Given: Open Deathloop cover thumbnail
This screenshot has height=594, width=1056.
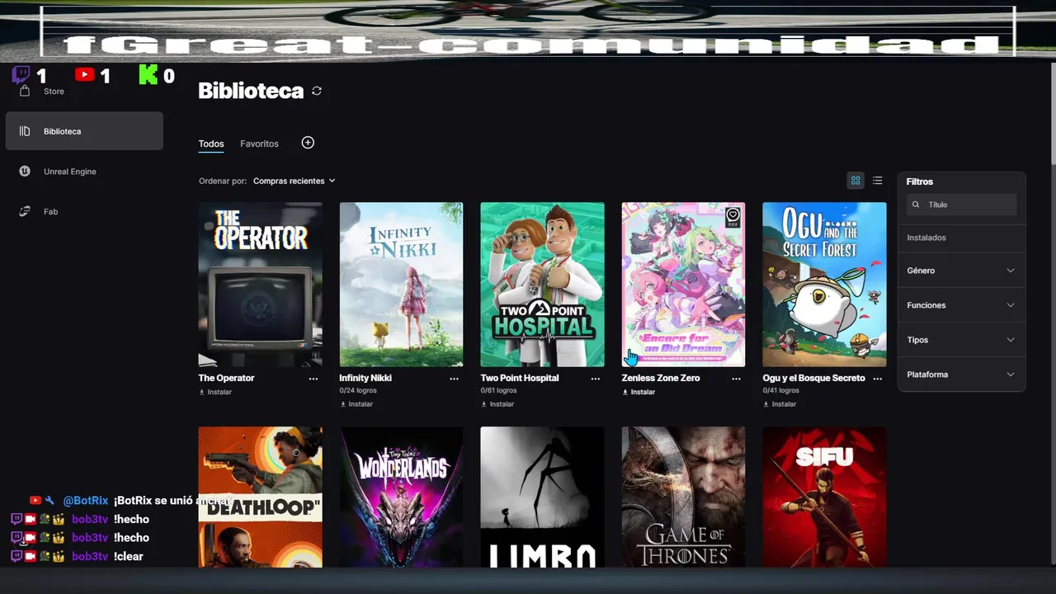Looking at the screenshot, I should (261, 497).
